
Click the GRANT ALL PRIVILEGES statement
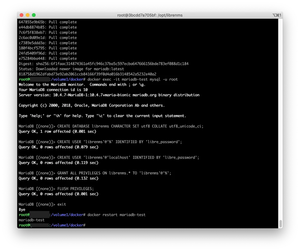pyautogui.click(x=114, y=173)
